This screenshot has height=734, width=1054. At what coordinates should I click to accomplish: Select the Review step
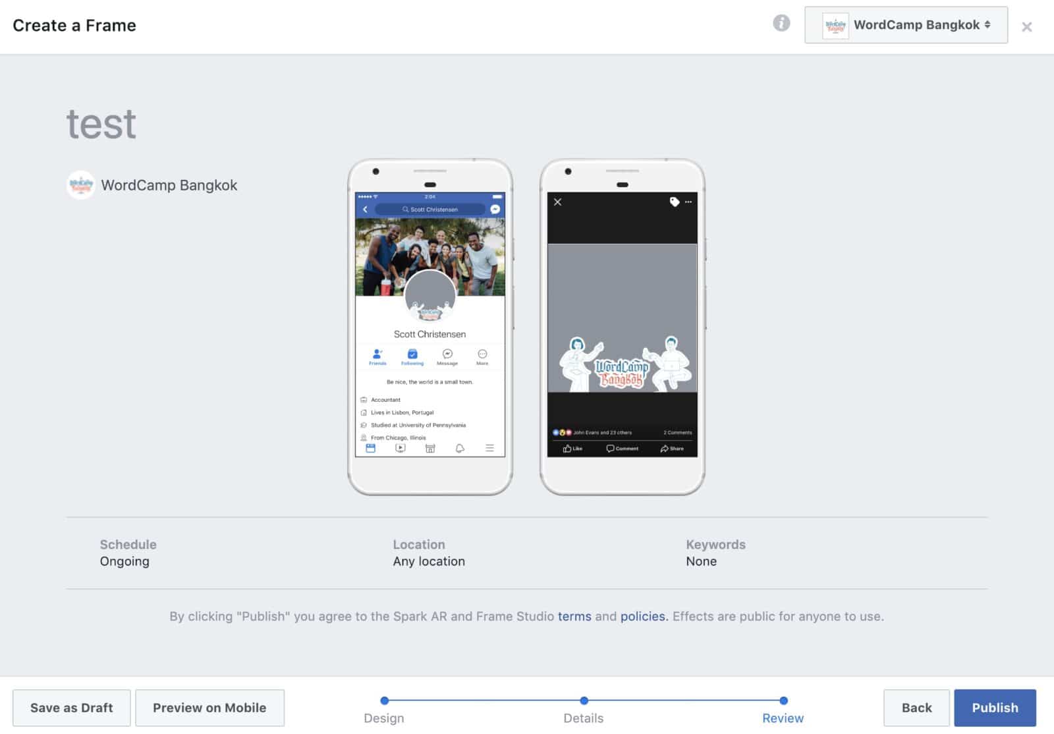[783, 718]
